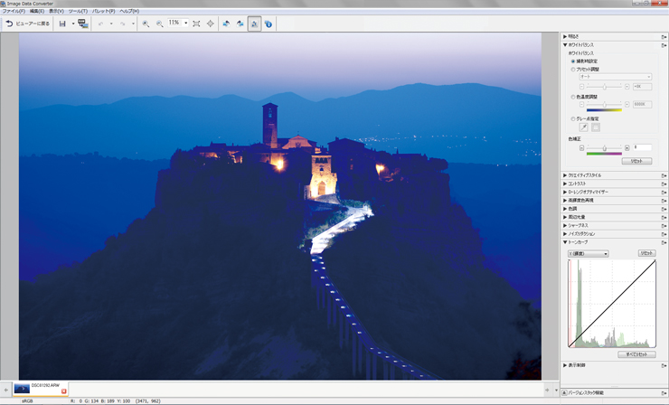
Task: Open the blue image information icon
Action: [269, 24]
